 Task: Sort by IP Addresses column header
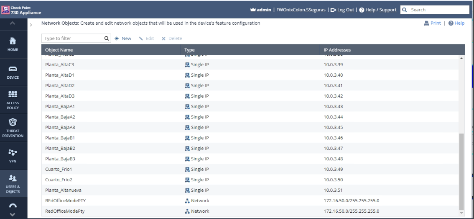(x=337, y=50)
